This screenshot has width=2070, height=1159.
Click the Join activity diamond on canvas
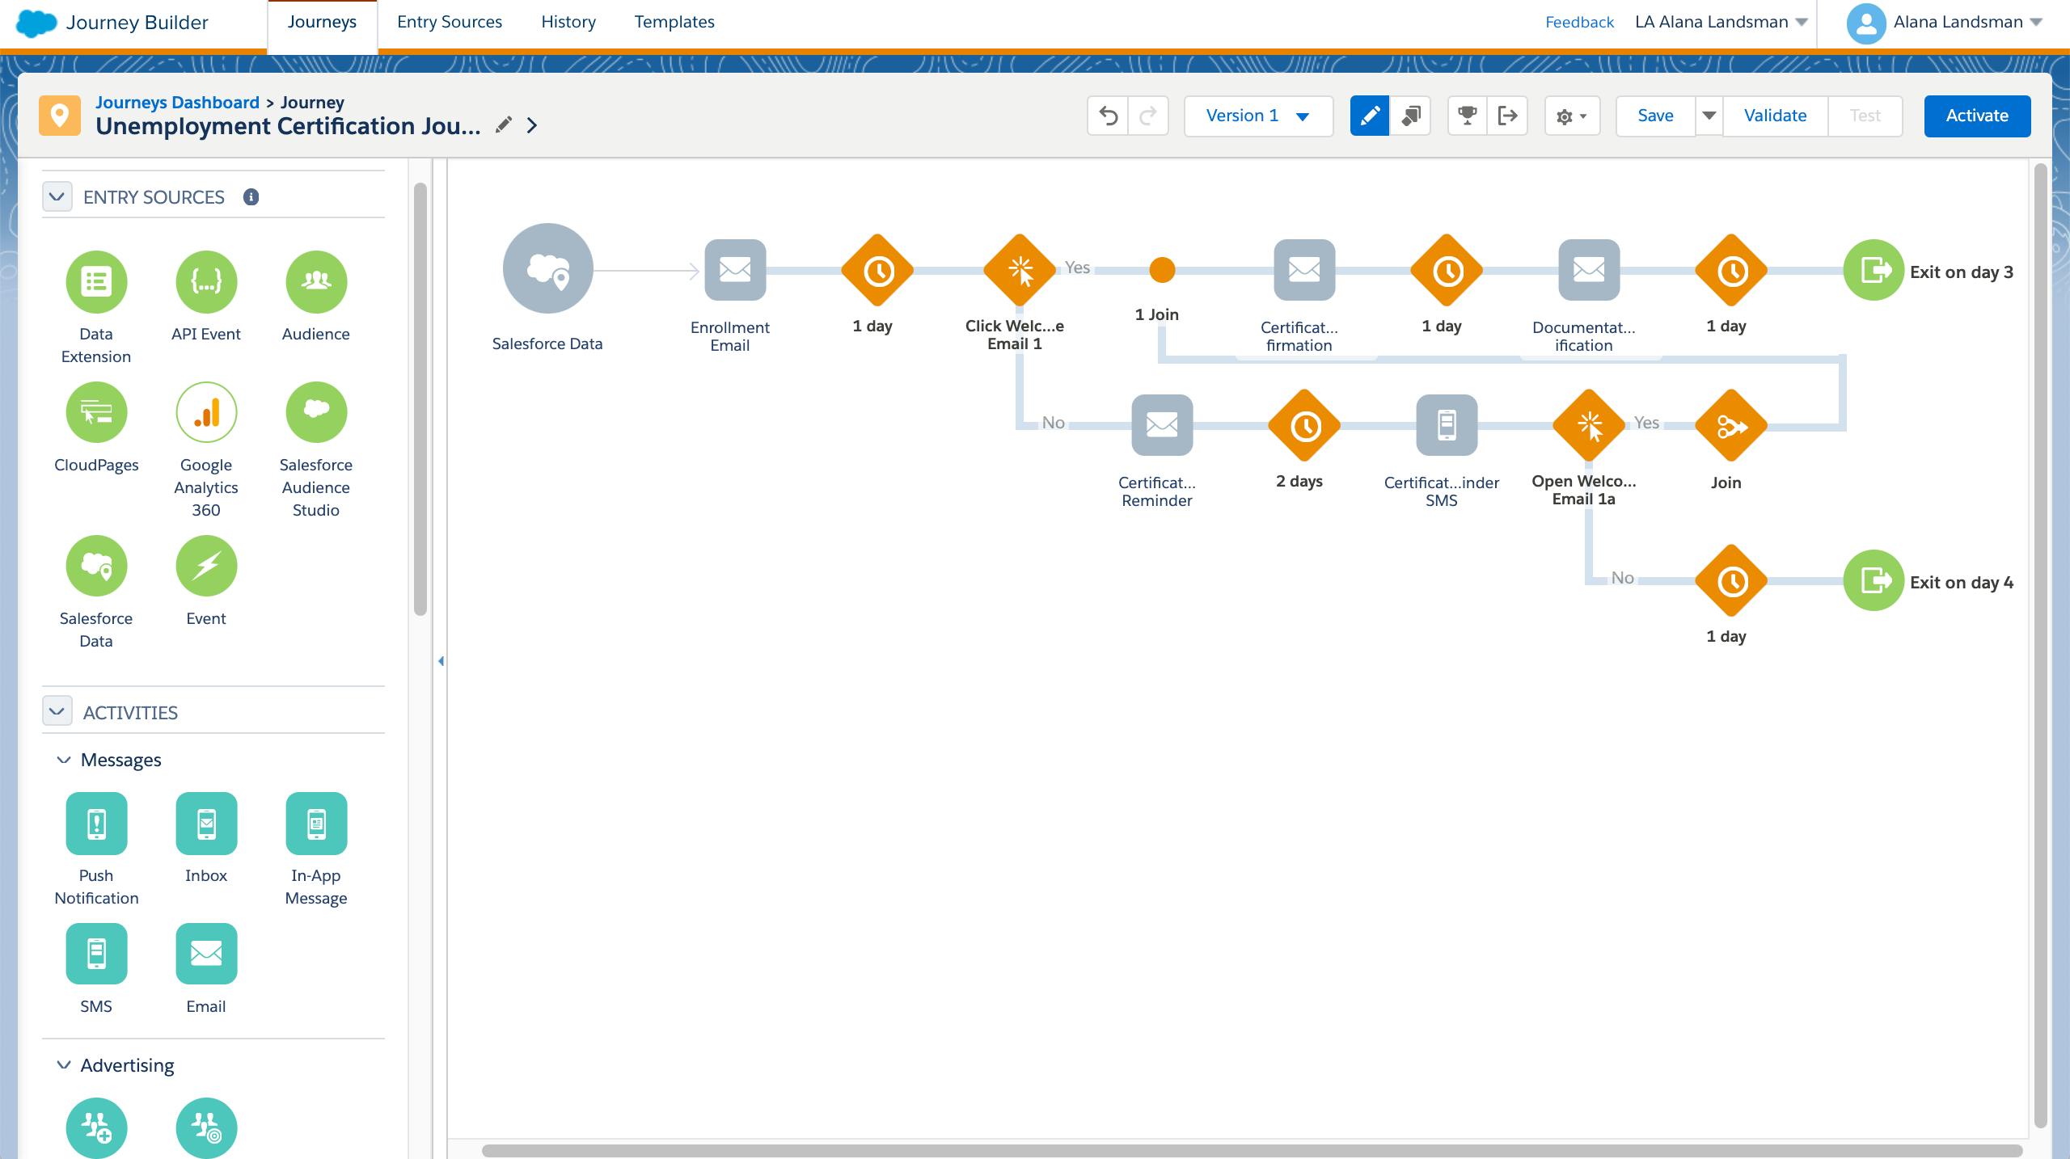(x=1731, y=426)
